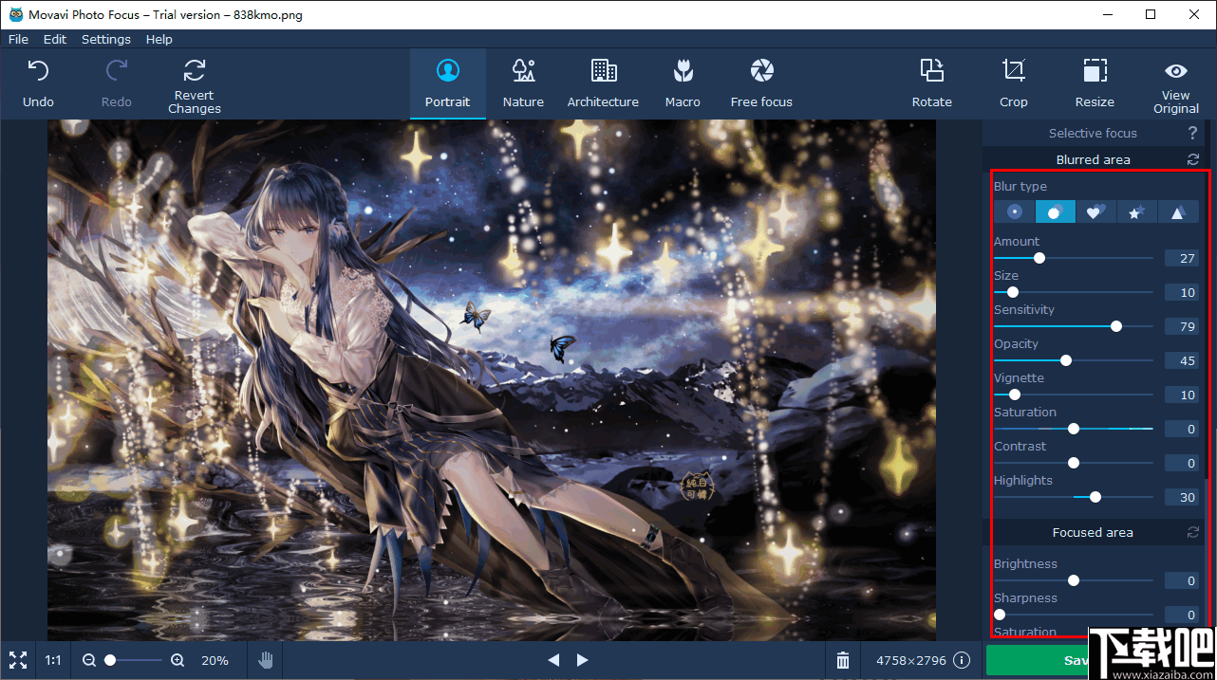
Task: Click the Contrast slider handle
Action: click(1074, 463)
